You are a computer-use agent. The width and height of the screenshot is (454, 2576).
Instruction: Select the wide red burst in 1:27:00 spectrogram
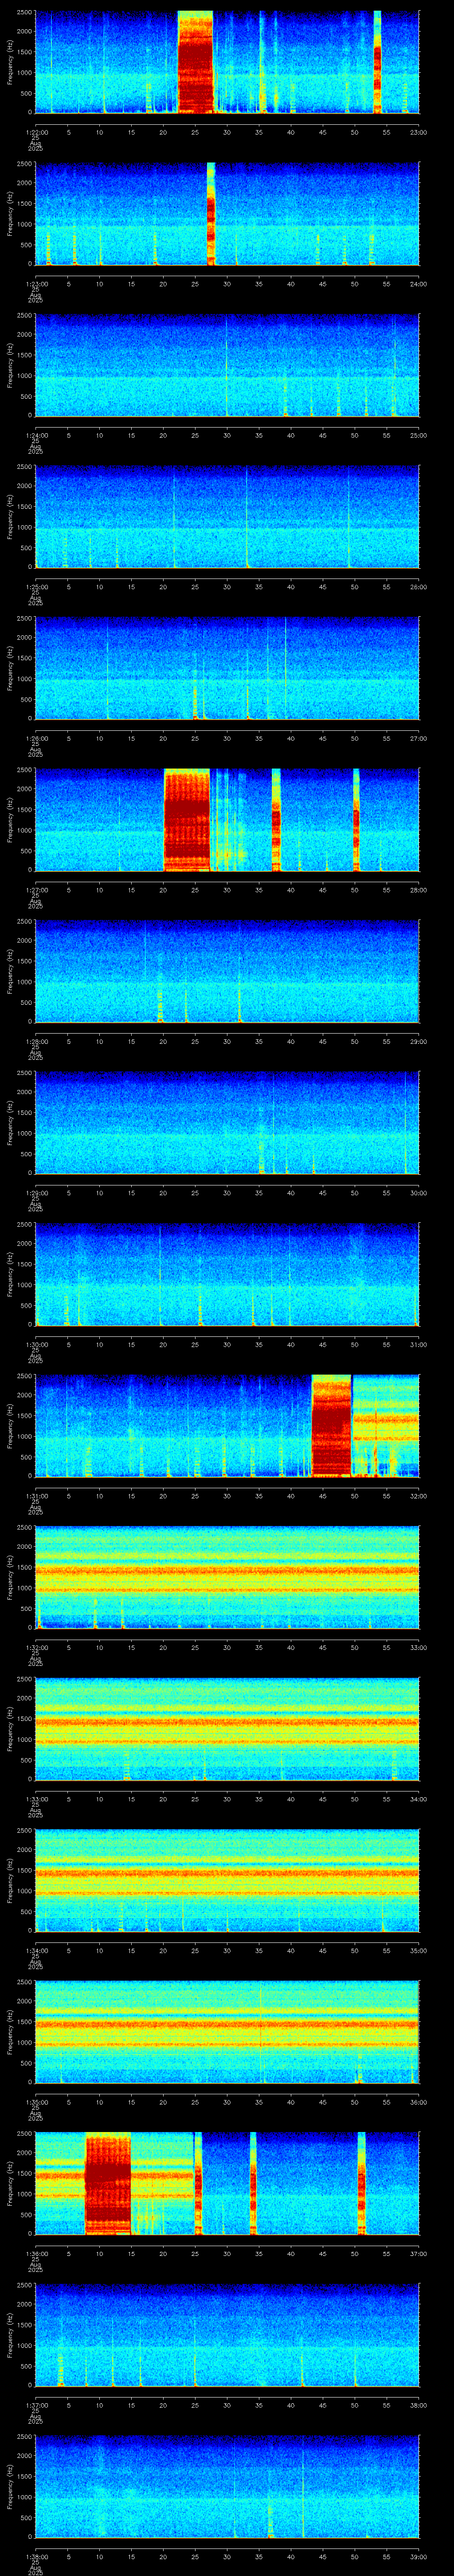coord(187,819)
